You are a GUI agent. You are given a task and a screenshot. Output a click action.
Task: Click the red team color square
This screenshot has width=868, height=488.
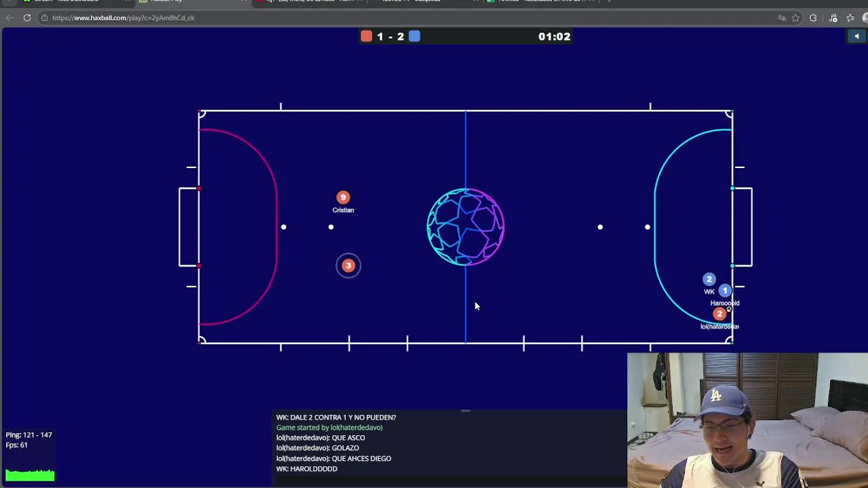click(366, 37)
